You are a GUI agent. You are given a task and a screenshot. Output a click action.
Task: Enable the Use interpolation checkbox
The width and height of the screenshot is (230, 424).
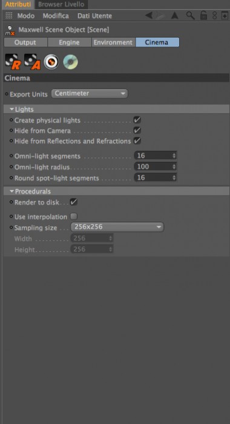(x=74, y=216)
